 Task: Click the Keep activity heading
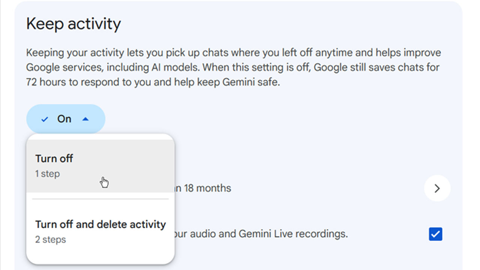coord(73,24)
